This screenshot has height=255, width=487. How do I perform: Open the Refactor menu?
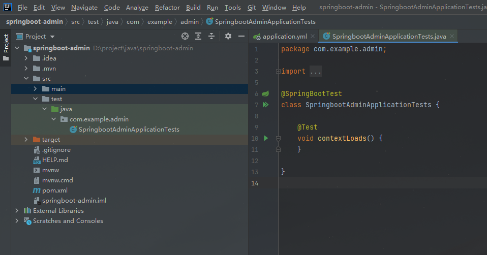167,8
